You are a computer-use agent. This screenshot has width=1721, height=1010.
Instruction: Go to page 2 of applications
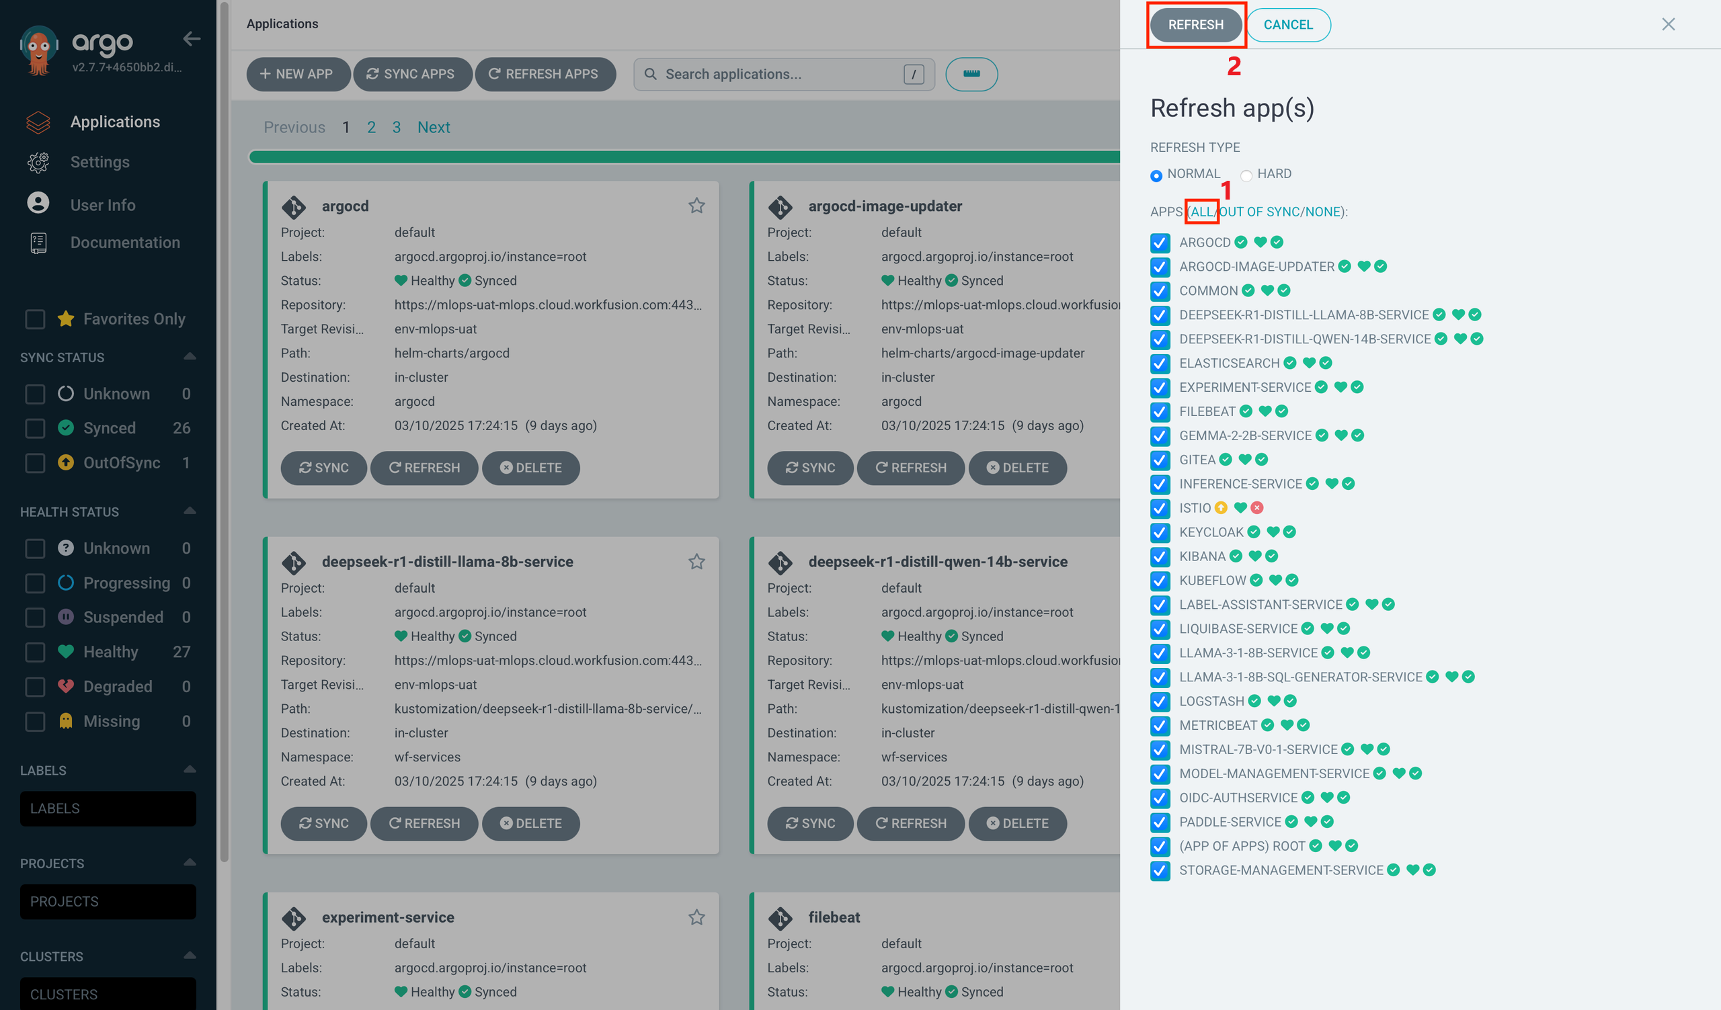pos(371,127)
